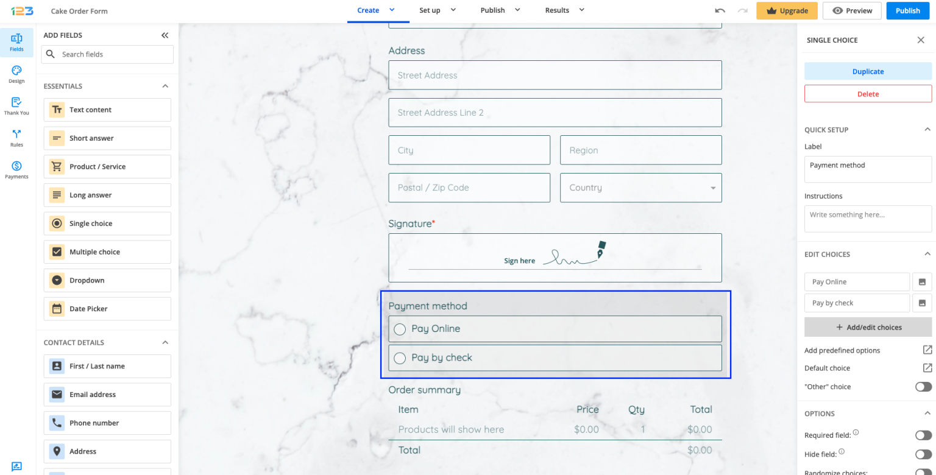Click the Preview button
The image size is (936, 475).
click(x=852, y=10)
